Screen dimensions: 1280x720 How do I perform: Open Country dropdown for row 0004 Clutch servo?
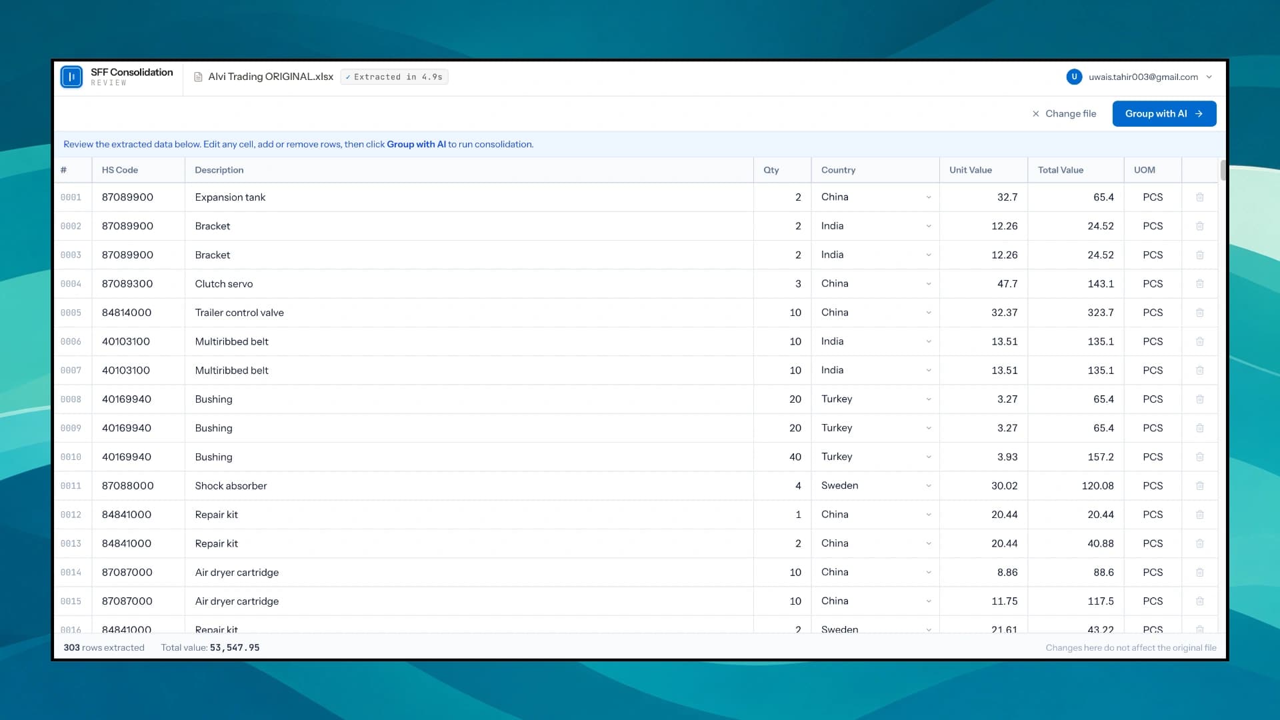tap(875, 284)
